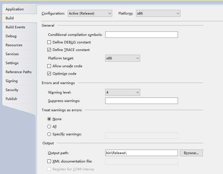Click the Errors and warnings section heading
The height and width of the screenshot is (174, 223).
coord(58,83)
